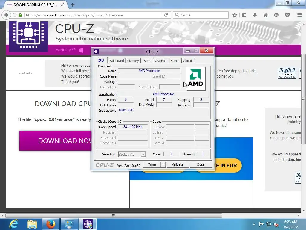
Task: Switch to the About tab
Action: tap(188, 61)
